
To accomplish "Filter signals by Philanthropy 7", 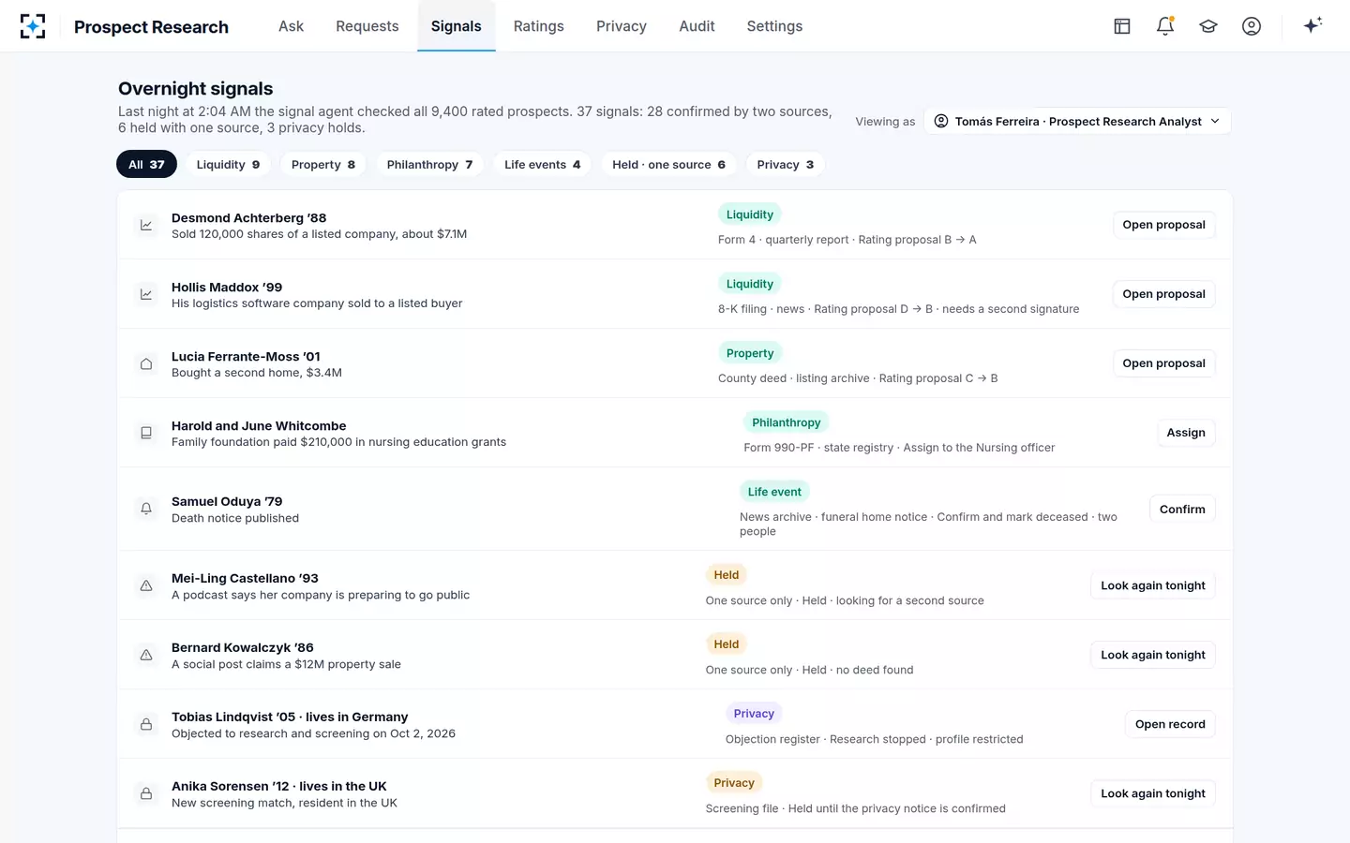I will click(x=429, y=165).
